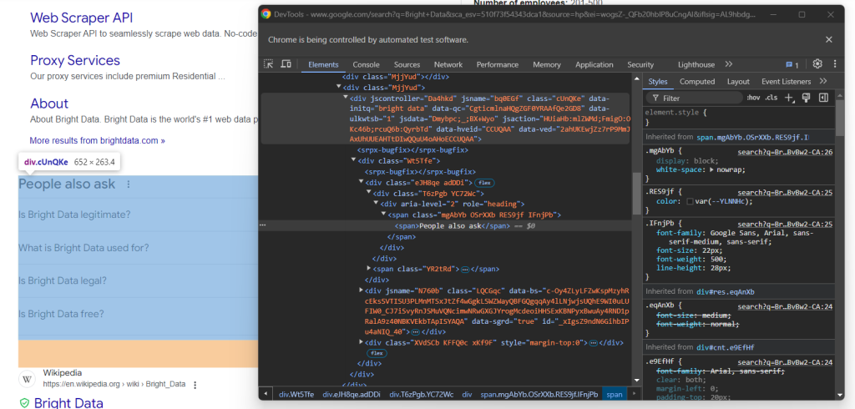Expand ellipsis in XVdSCb KFFQ0c div

(594, 343)
